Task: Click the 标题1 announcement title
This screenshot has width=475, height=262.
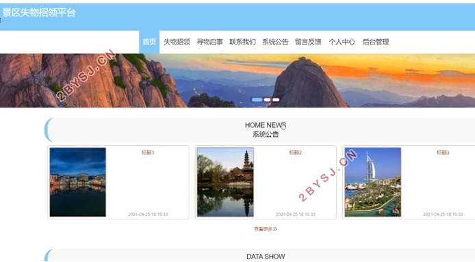Action: point(148,153)
